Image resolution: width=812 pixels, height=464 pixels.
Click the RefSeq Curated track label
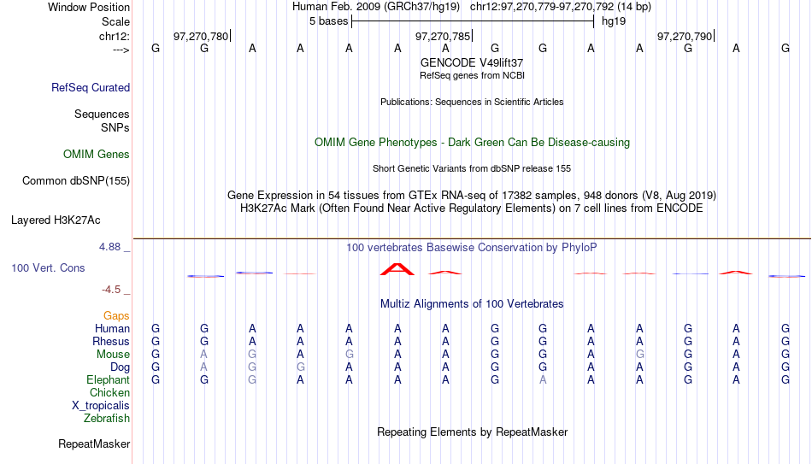point(90,87)
